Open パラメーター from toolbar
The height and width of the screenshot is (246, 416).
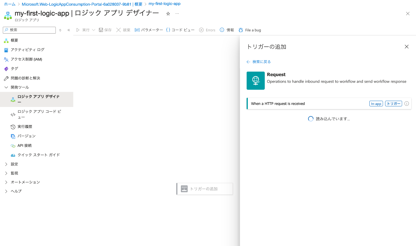coord(149,30)
